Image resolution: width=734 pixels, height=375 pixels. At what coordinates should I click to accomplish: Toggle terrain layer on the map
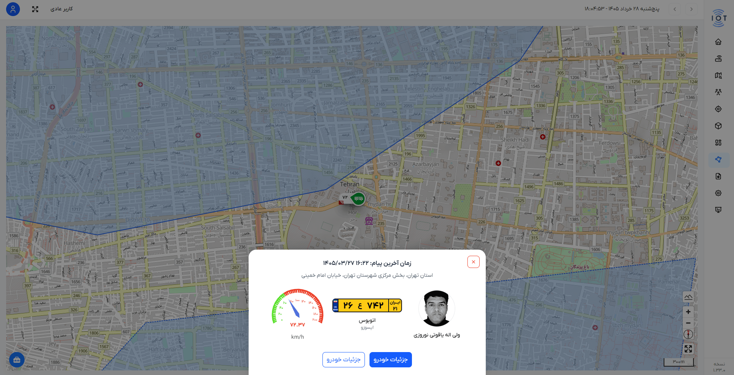point(688,297)
